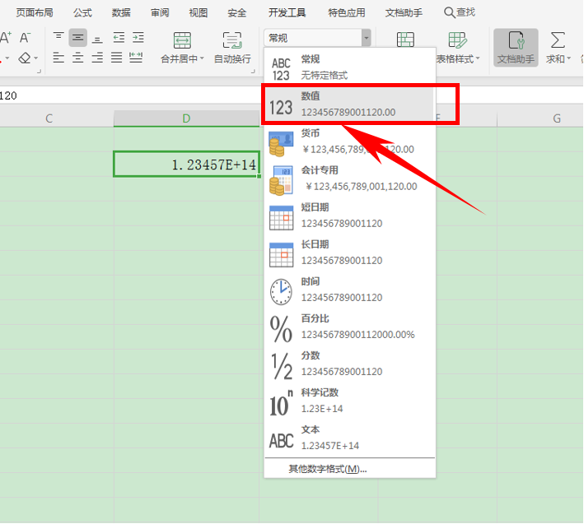Viewport: 584px width, 524px height.
Task: Open alignment settings dialog launcher
Action: [253, 71]
